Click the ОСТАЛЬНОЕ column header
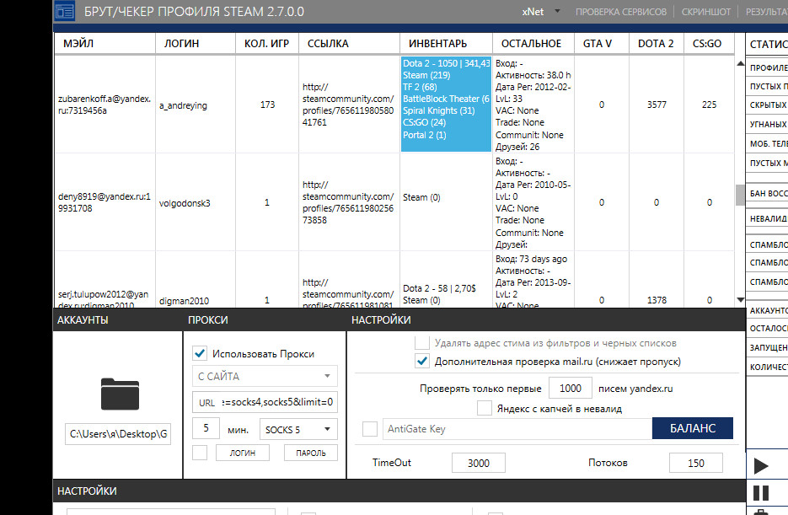 click(x=533, y=44)
